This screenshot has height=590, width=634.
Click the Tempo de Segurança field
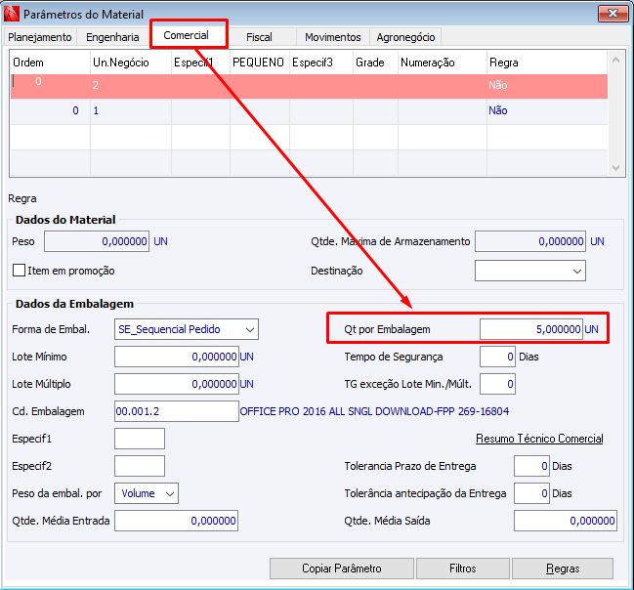(497, 357)
